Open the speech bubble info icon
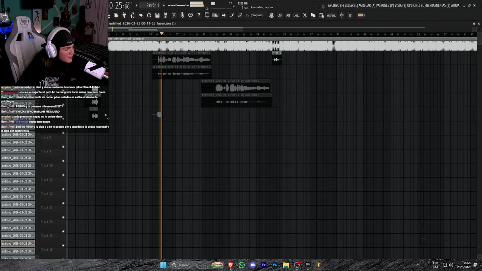482x271 pixels. 191,15
